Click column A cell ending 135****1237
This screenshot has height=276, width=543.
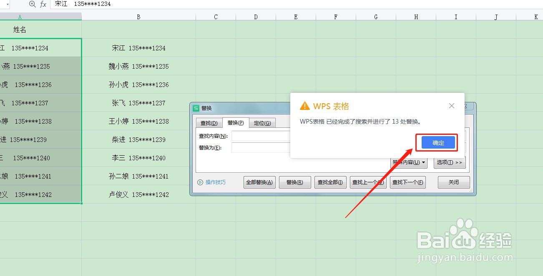click(x=41, y=103)
